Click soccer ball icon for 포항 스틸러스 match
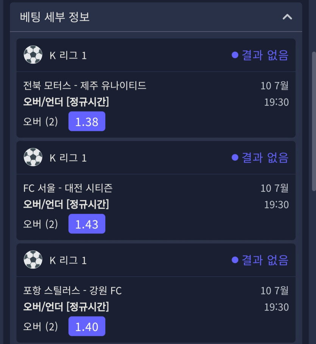316x344 pixels. (x=33, y=259)
